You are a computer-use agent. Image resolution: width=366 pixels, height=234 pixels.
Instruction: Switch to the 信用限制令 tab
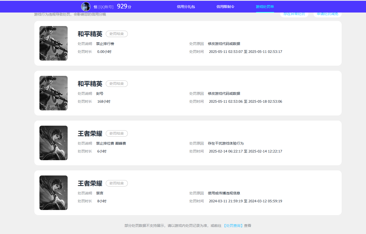coord(225,7)
